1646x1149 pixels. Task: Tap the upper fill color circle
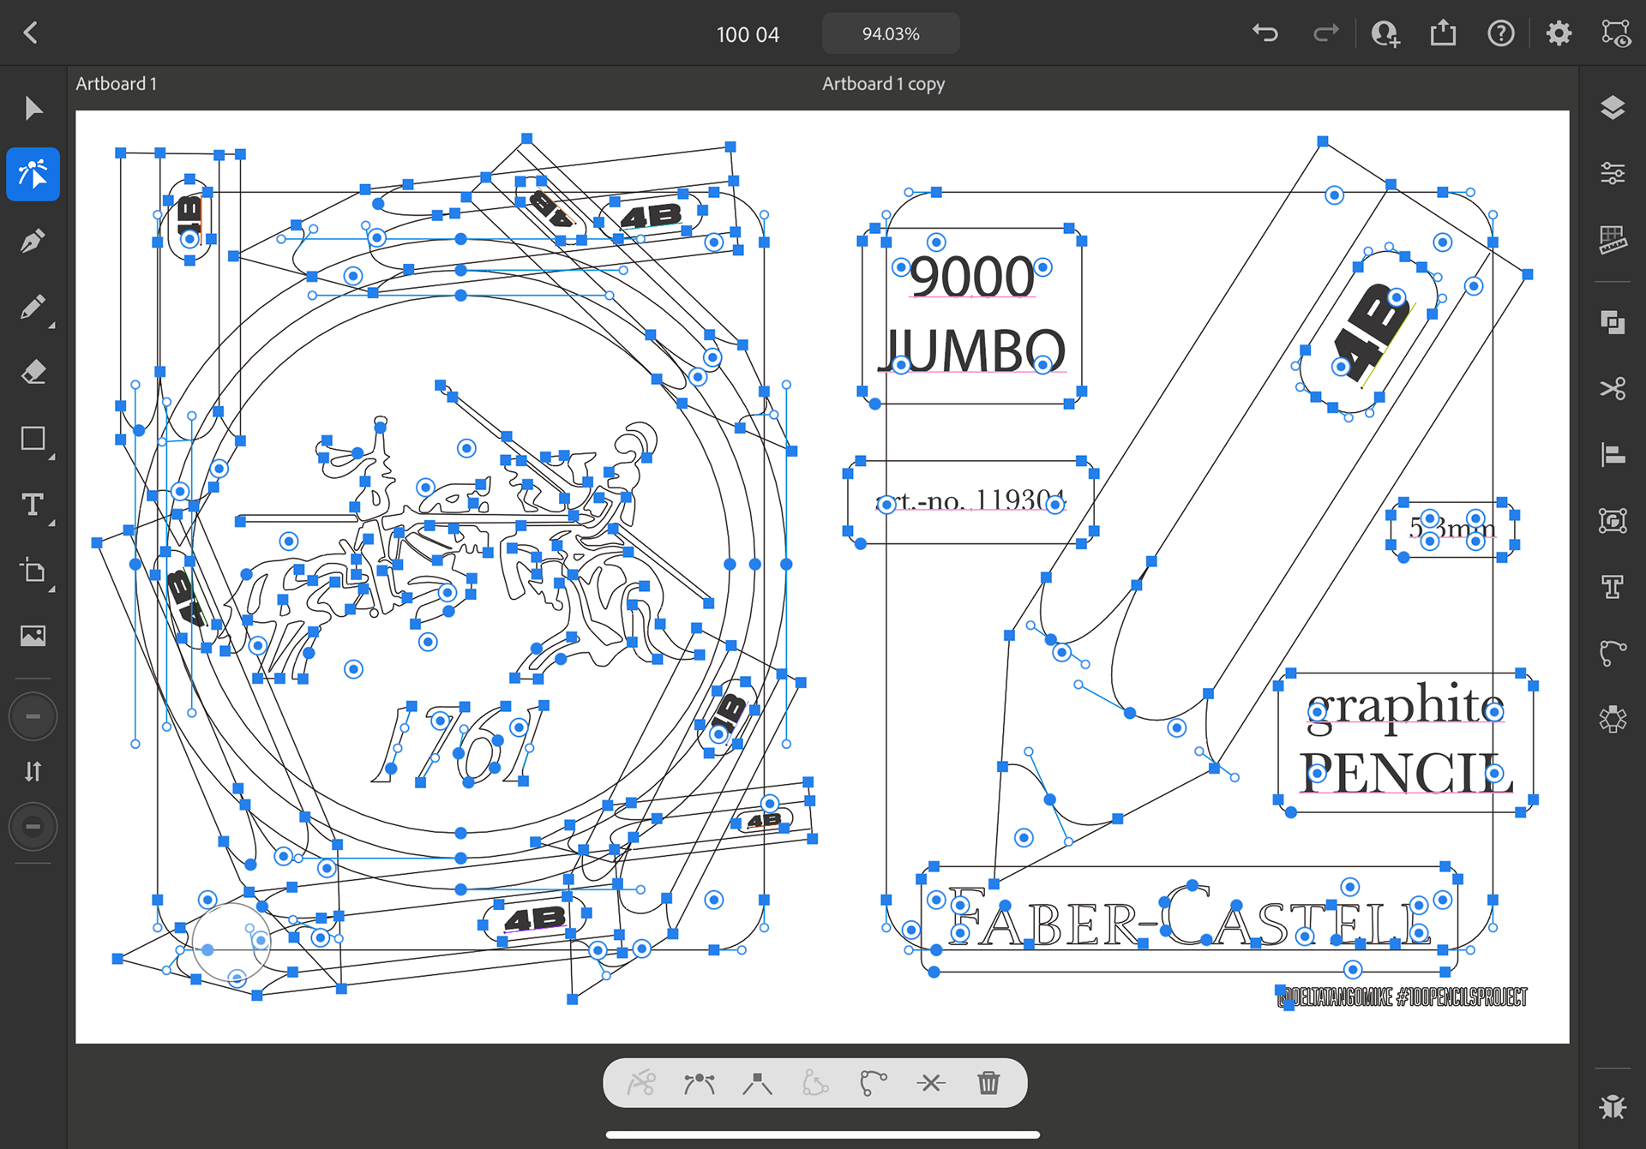[x=33, y=716]
